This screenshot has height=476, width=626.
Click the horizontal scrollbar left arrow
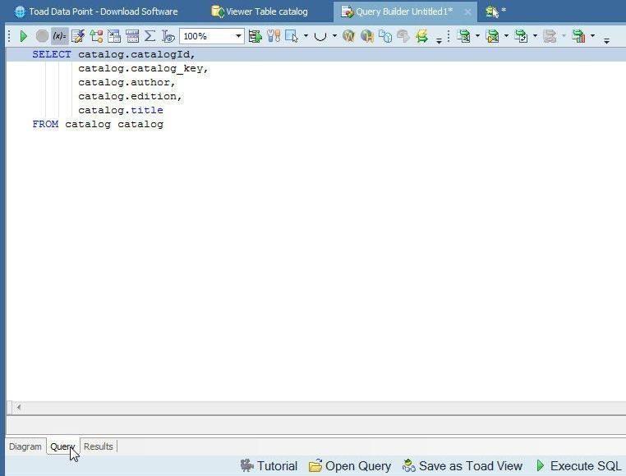[18, 407]
